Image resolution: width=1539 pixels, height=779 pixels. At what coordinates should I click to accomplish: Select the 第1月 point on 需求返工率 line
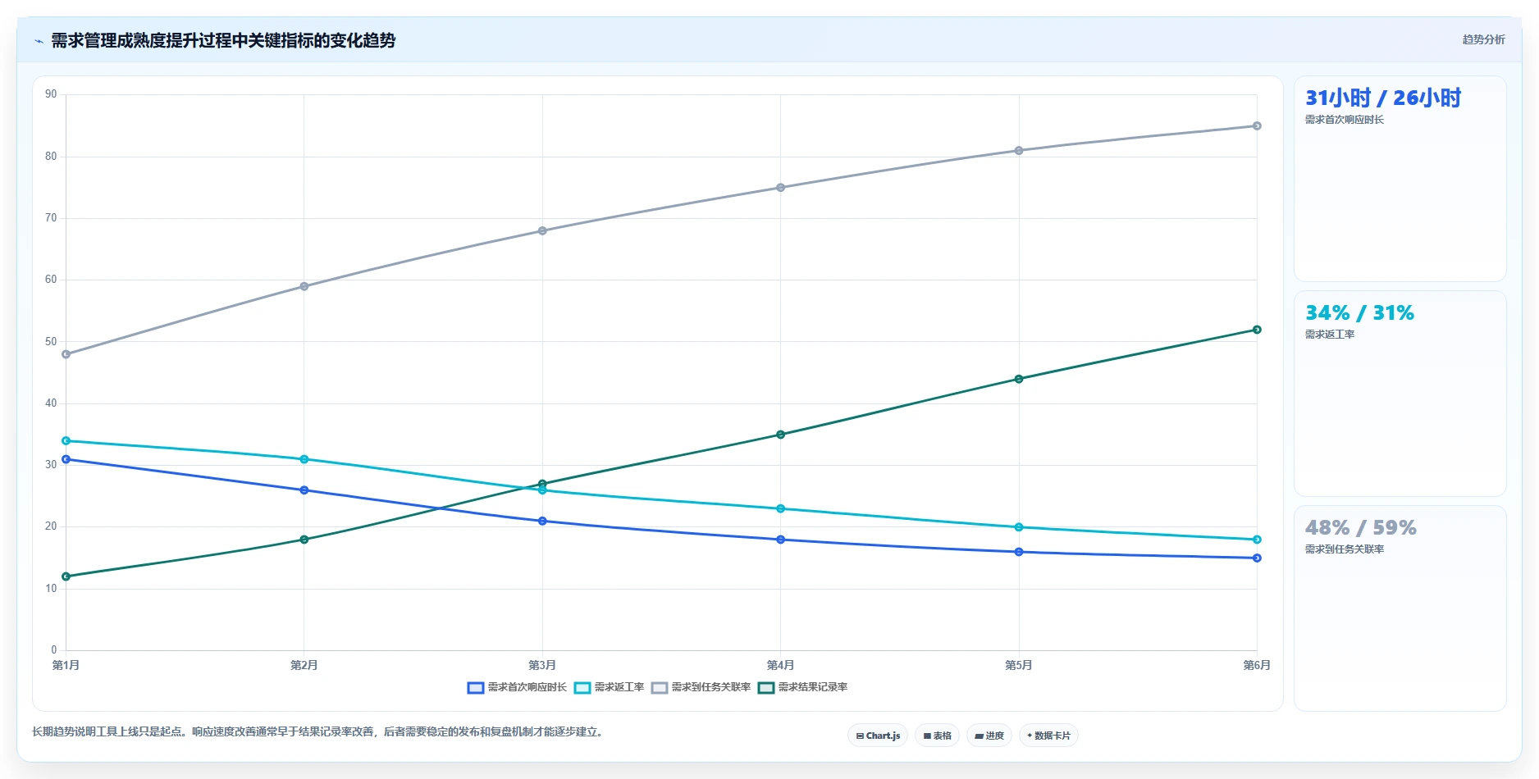pyautogui.click(x=66, y=441)
